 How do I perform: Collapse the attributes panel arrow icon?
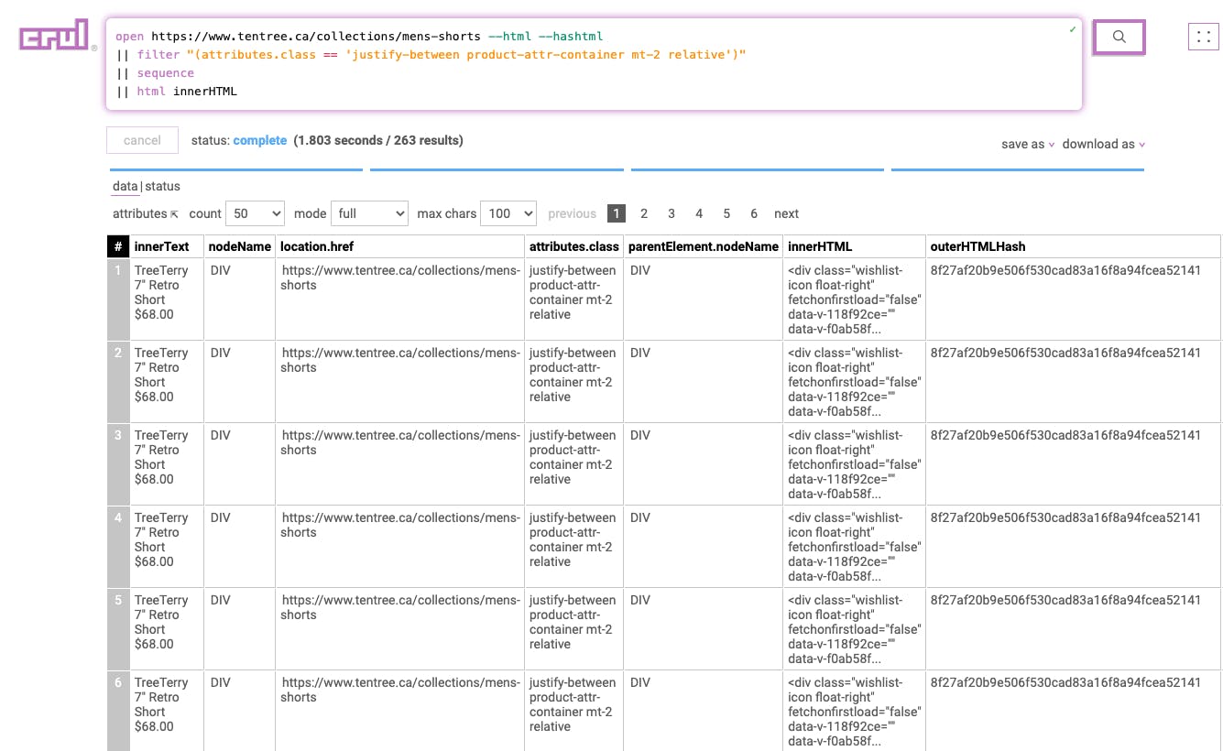click(174, 214)
